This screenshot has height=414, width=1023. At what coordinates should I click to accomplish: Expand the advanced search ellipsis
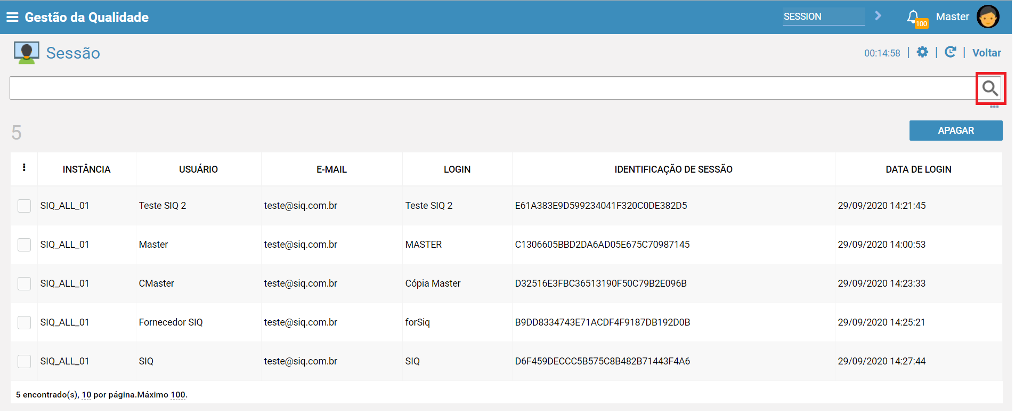click(x=994, y=107)
